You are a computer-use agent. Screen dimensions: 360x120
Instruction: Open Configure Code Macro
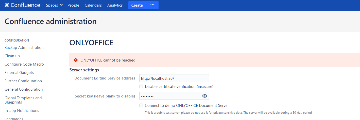(x=24, y=64)
